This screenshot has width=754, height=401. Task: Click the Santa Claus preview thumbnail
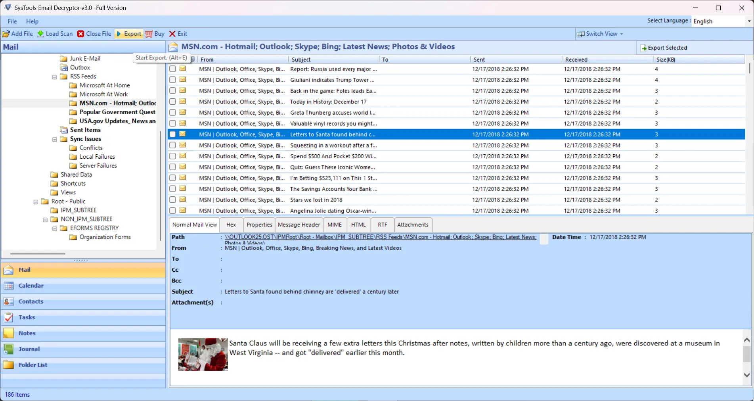203,354
